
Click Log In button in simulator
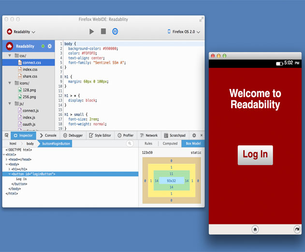pos(255,155)
